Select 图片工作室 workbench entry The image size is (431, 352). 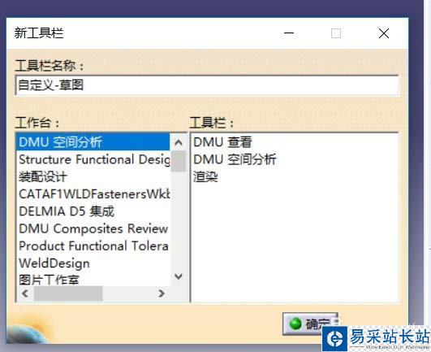pos(93,280)
